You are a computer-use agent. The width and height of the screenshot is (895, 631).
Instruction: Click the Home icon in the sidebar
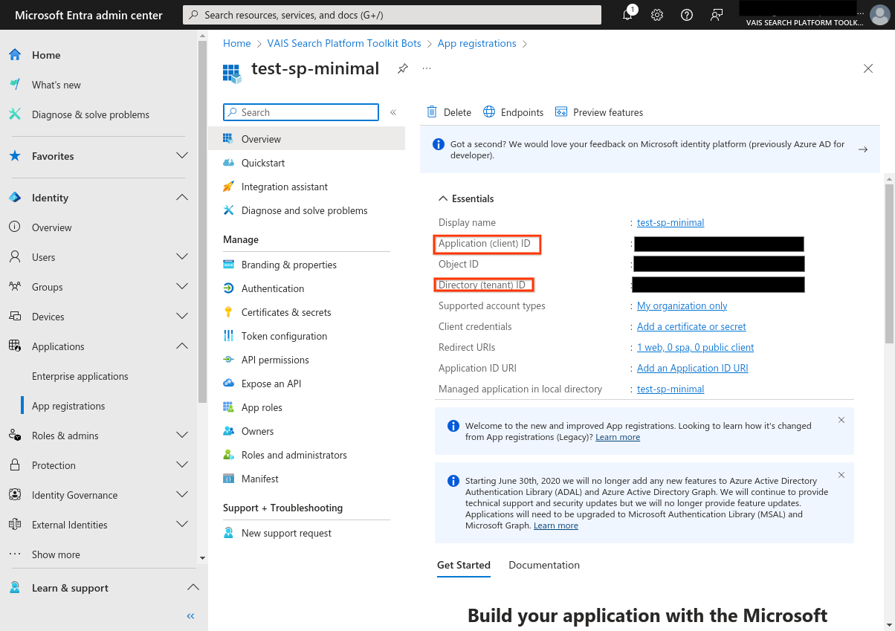click(x=15, y=55)
